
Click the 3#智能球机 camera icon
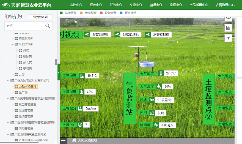(148, 34)
